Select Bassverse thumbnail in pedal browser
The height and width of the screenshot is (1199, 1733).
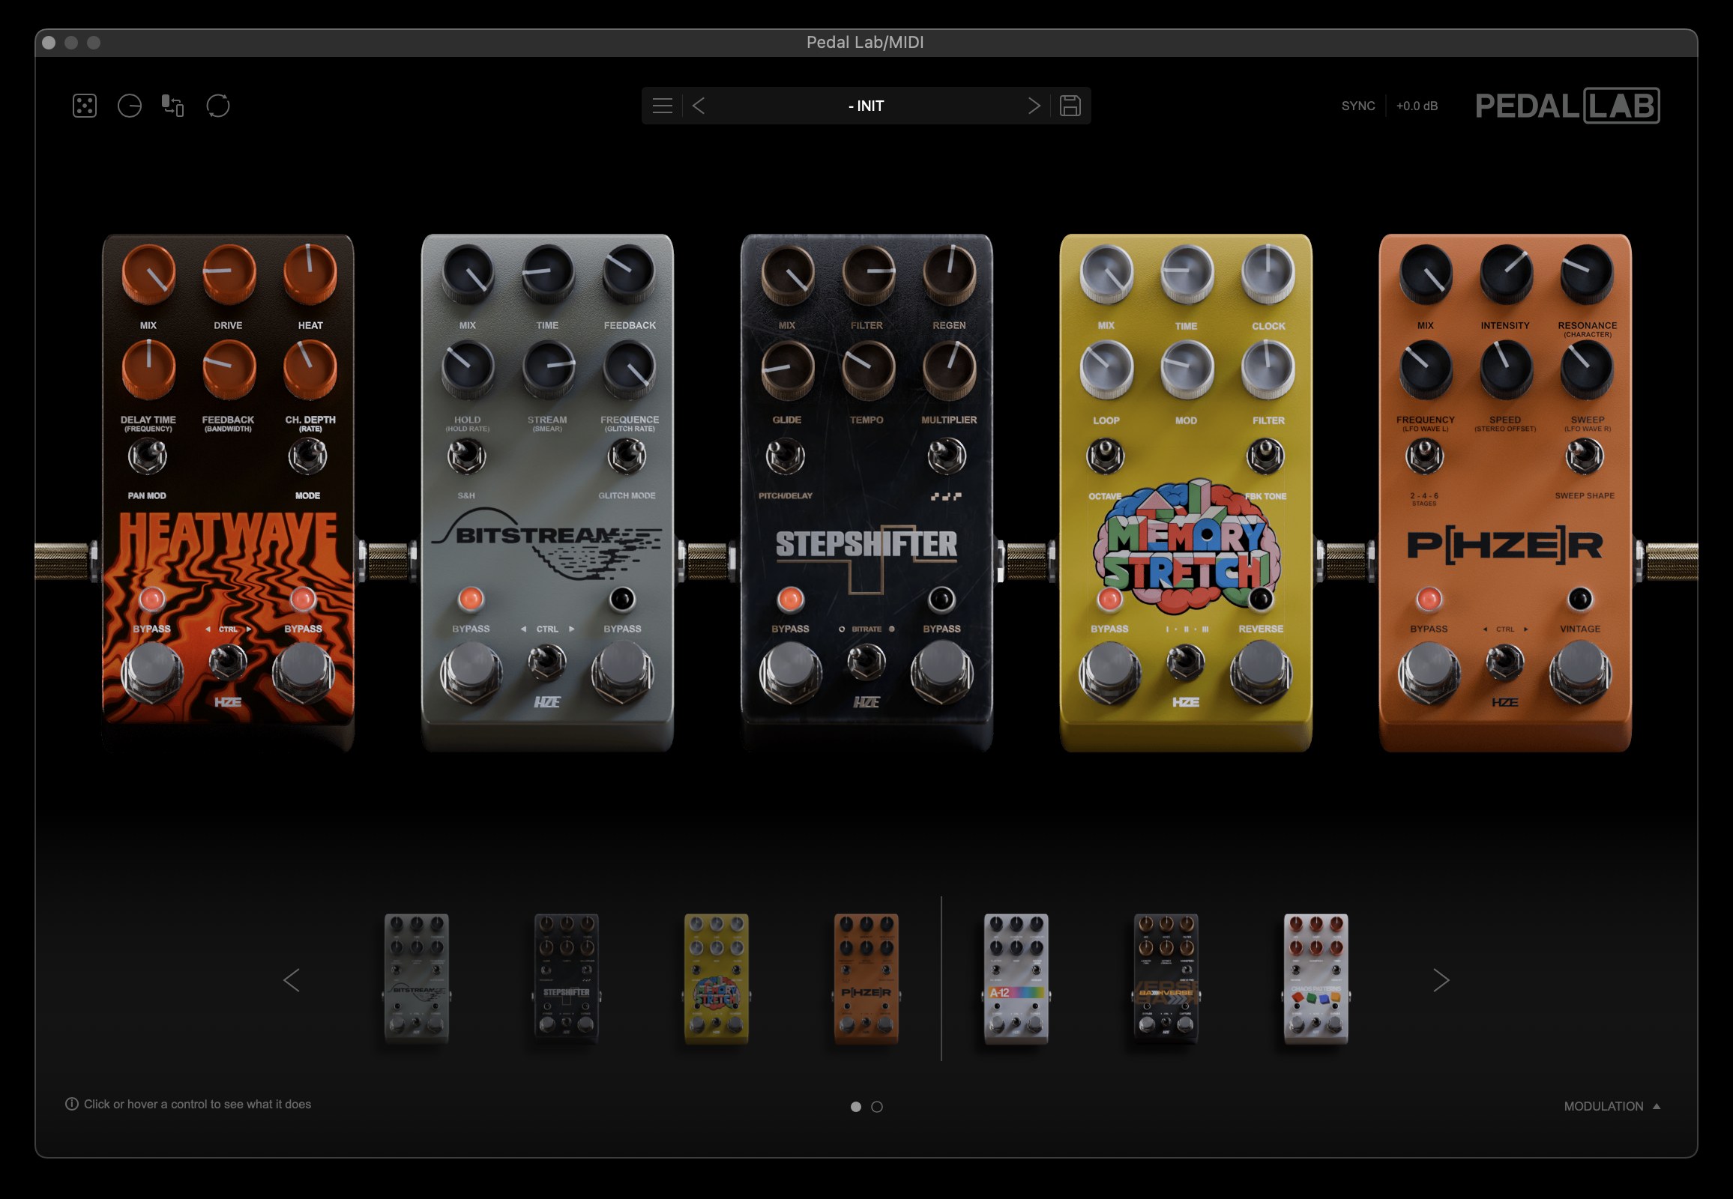[1166, 978]
